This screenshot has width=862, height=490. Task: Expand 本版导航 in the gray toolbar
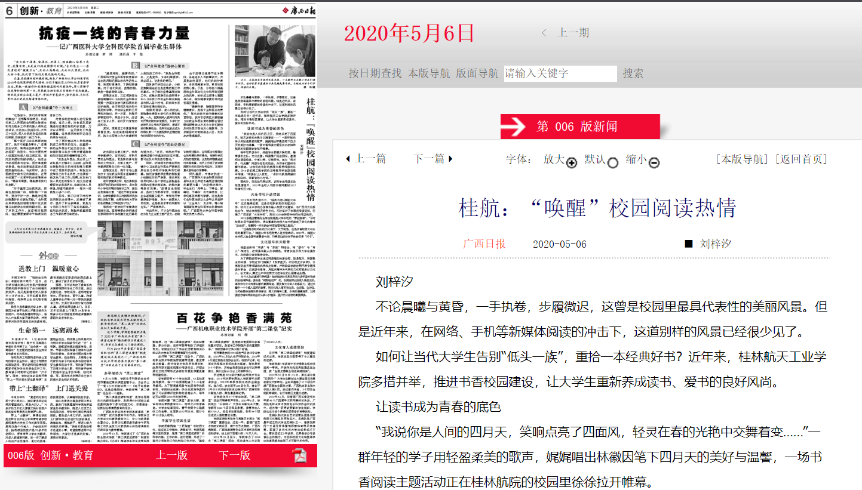coord(429,73)
